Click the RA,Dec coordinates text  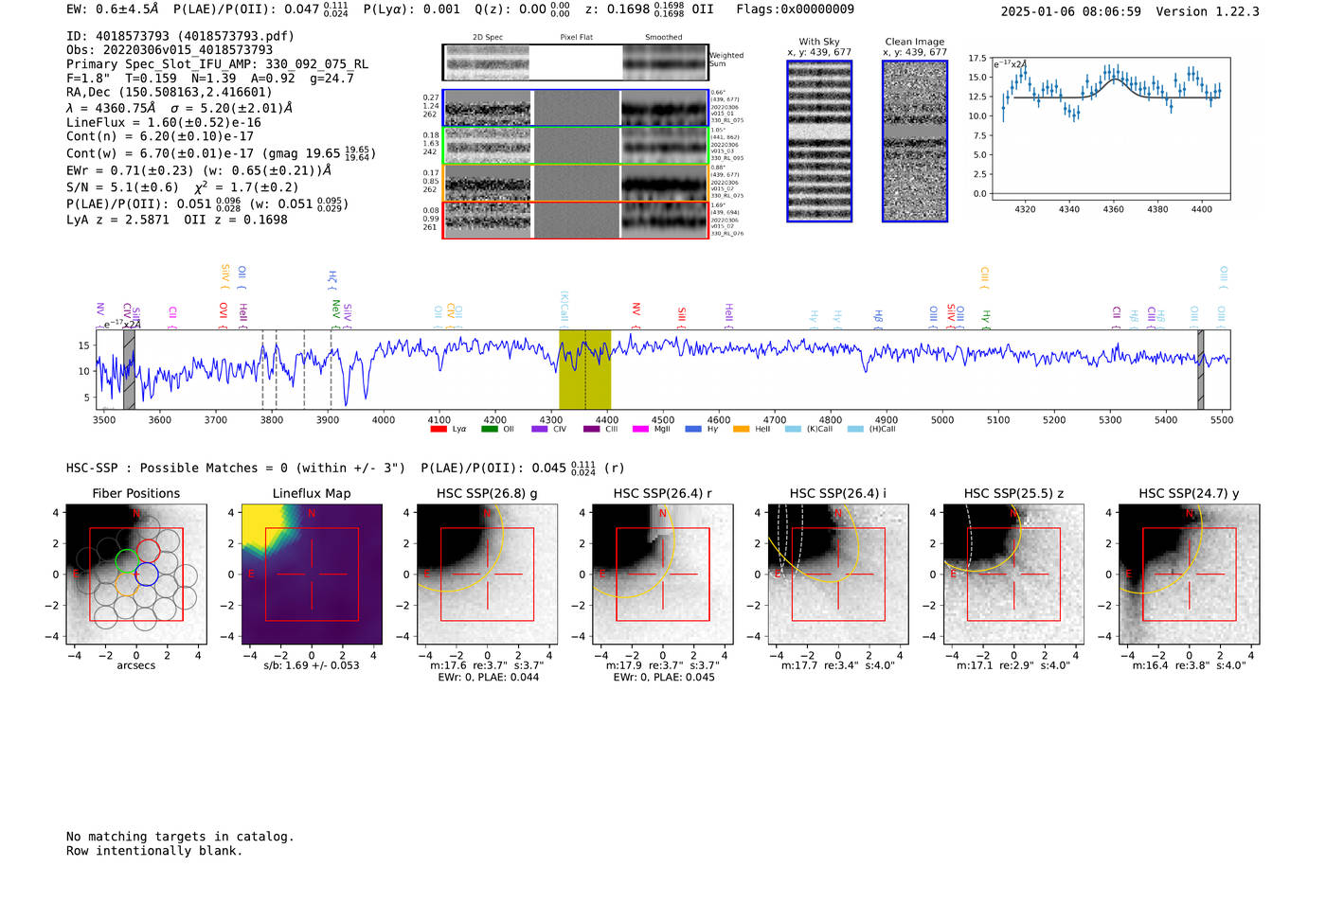[169, 92]
